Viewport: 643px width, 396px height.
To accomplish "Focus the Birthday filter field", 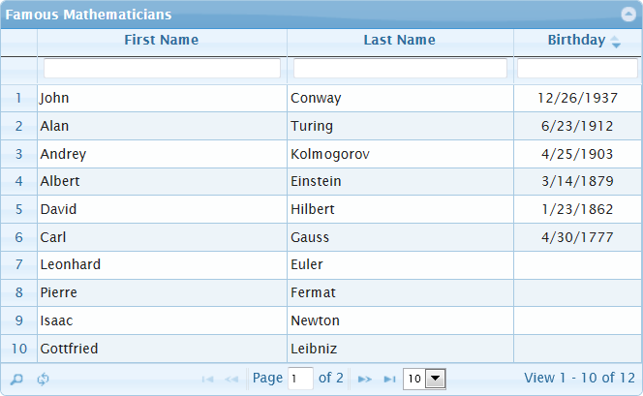I will [x=577, y=69].
